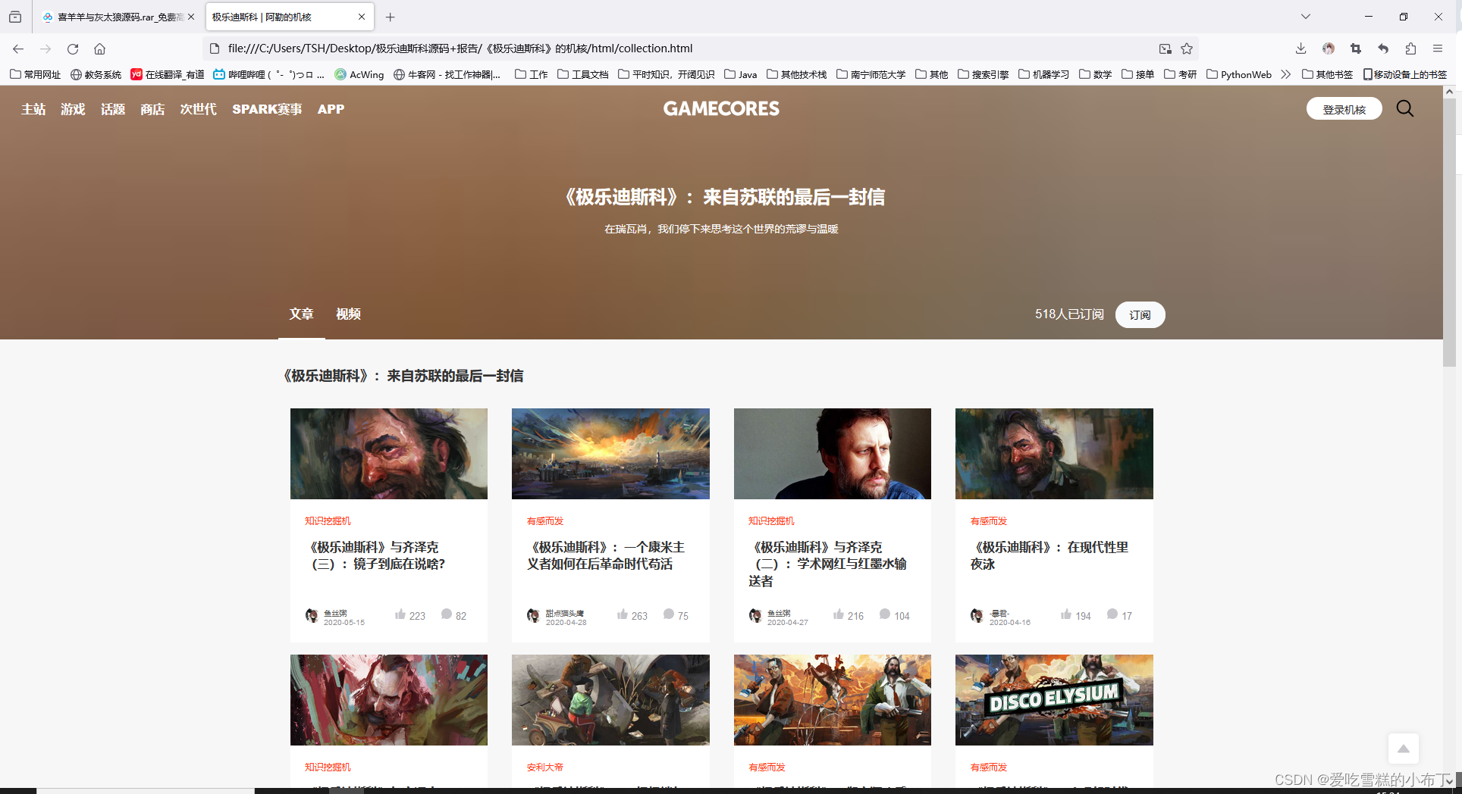
Task: Reload the page with refresh icon
Action: point(73,48)
